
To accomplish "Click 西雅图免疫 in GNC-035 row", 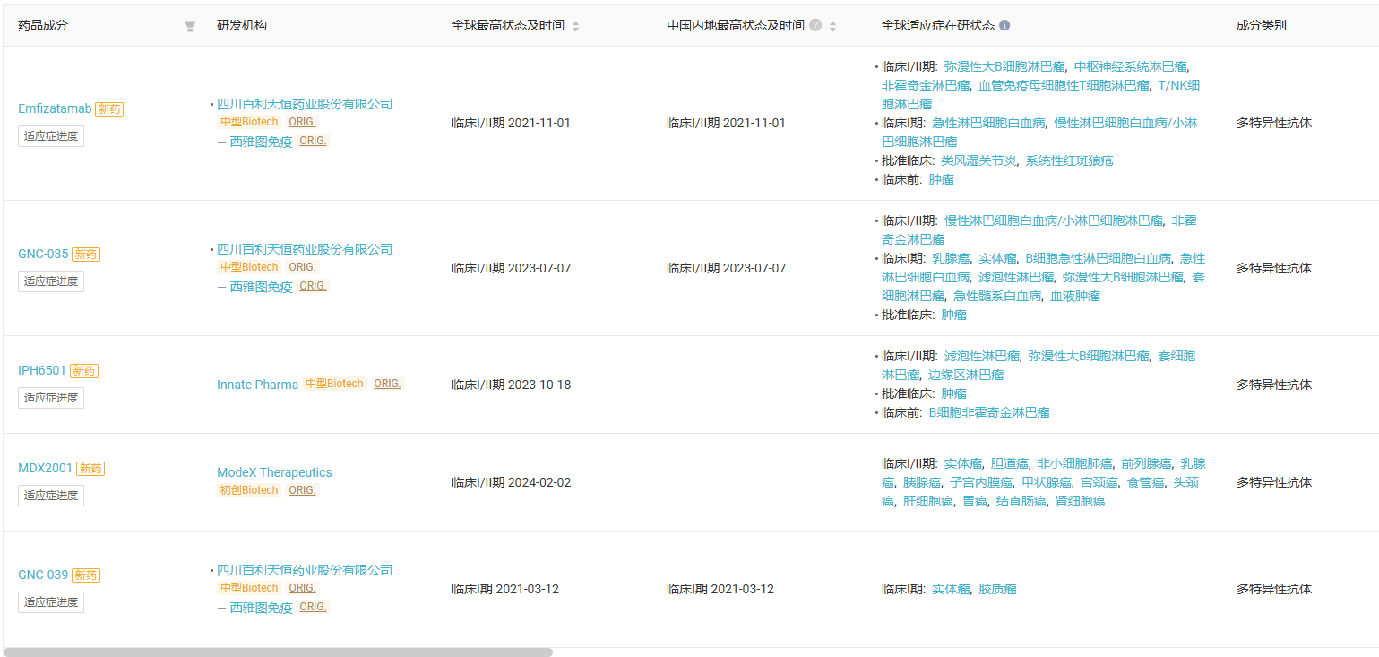I will coord(261,287).
